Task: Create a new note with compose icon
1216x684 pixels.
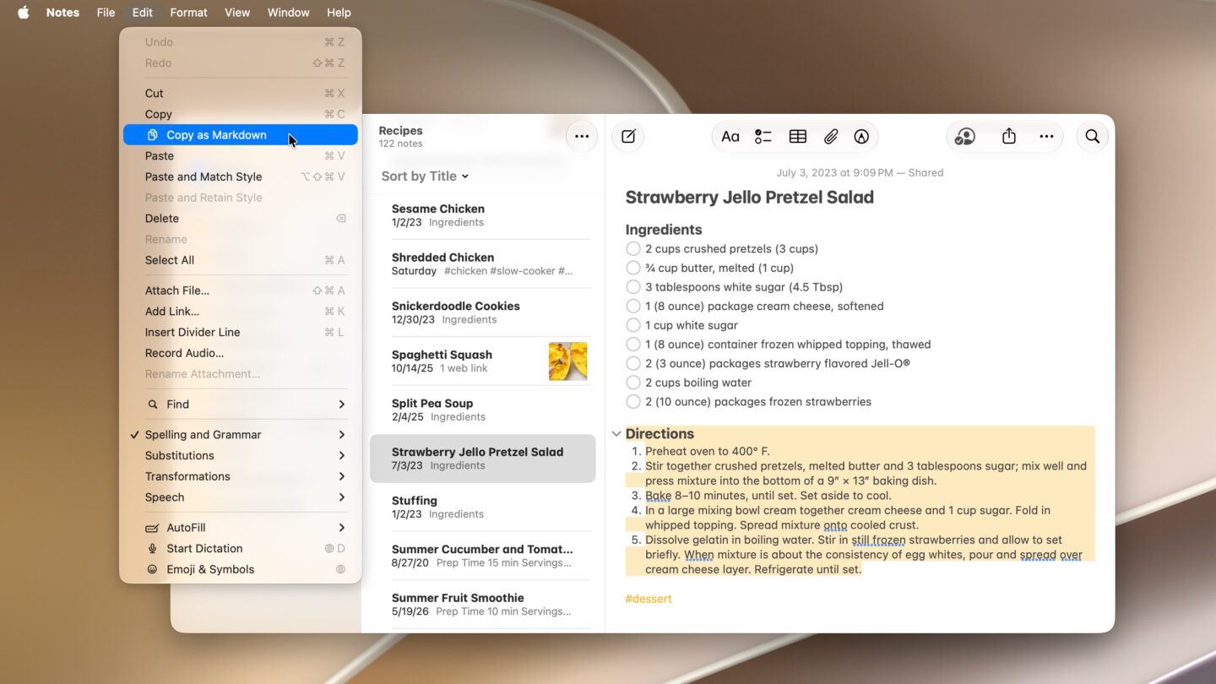Action: [x=628, y=137]
